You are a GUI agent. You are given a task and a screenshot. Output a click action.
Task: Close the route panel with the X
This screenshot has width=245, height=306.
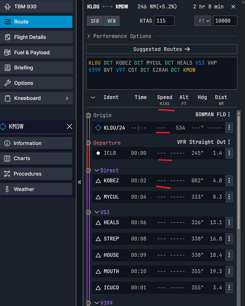point(233,7)
